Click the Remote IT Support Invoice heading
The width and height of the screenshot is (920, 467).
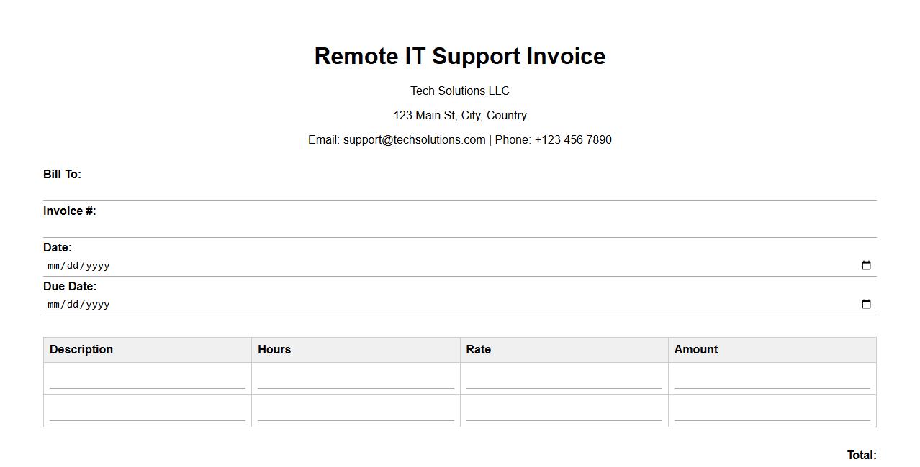pyautogui.click(x=459, y=56)
